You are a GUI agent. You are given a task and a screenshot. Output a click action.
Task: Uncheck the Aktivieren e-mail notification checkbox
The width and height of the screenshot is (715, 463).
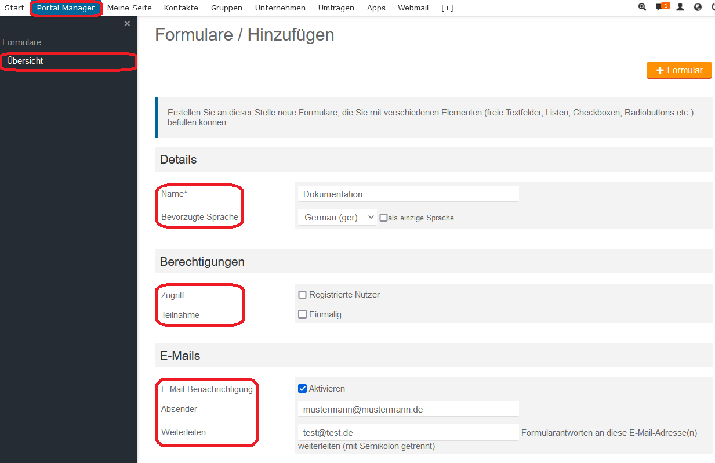tap(302, 389)
